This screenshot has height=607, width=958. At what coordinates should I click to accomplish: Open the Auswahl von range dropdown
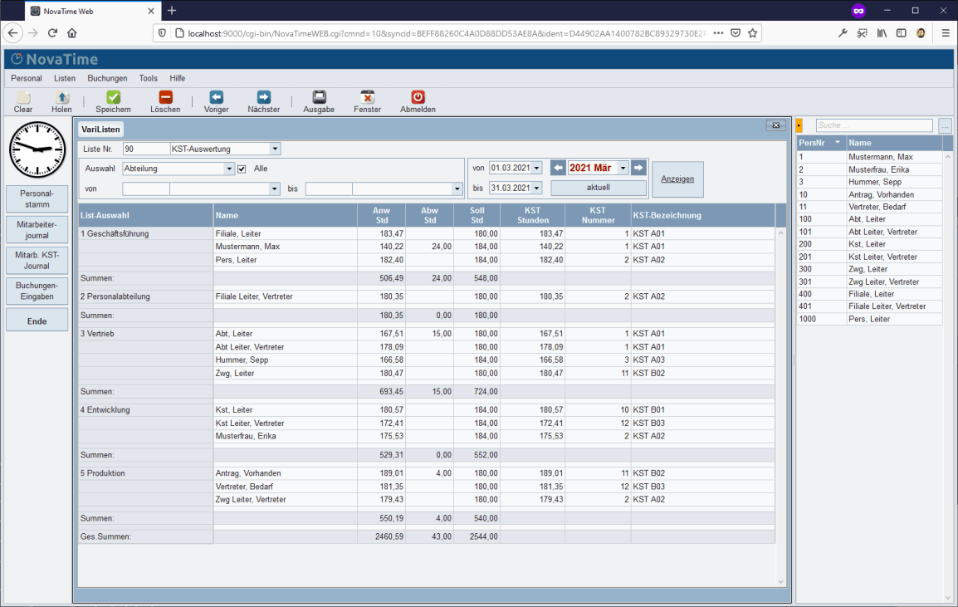(x=274, y=188)
